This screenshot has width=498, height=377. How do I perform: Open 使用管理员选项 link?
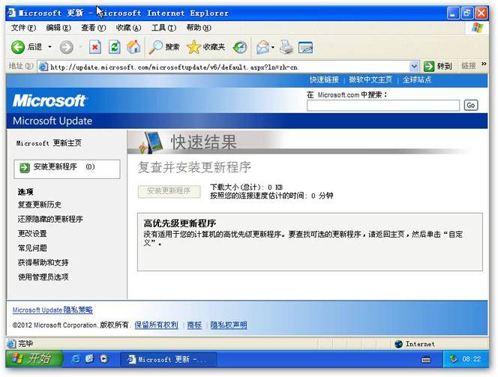click(x=43, y=277)
